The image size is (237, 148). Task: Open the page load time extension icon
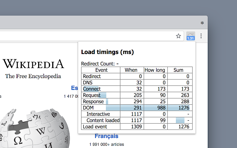click(190, 36)
